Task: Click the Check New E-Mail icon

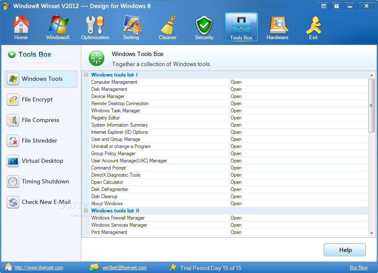Action: click(x=13, y=202)
